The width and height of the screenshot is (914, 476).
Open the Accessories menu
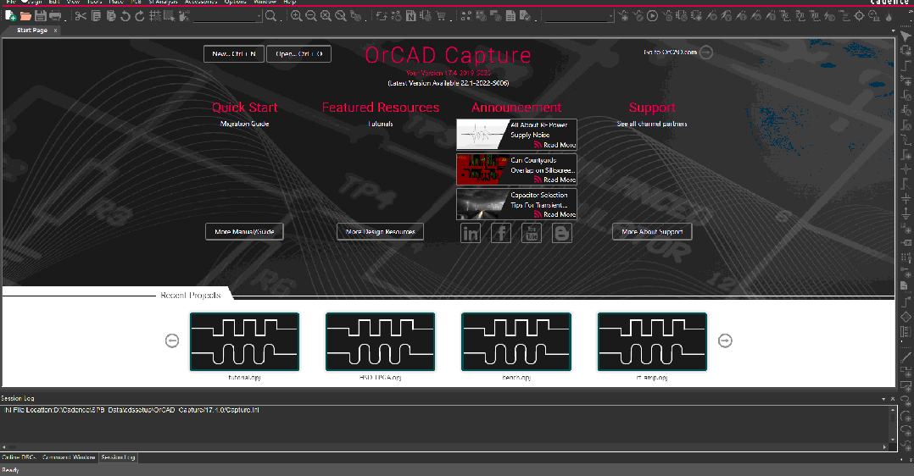201,2
